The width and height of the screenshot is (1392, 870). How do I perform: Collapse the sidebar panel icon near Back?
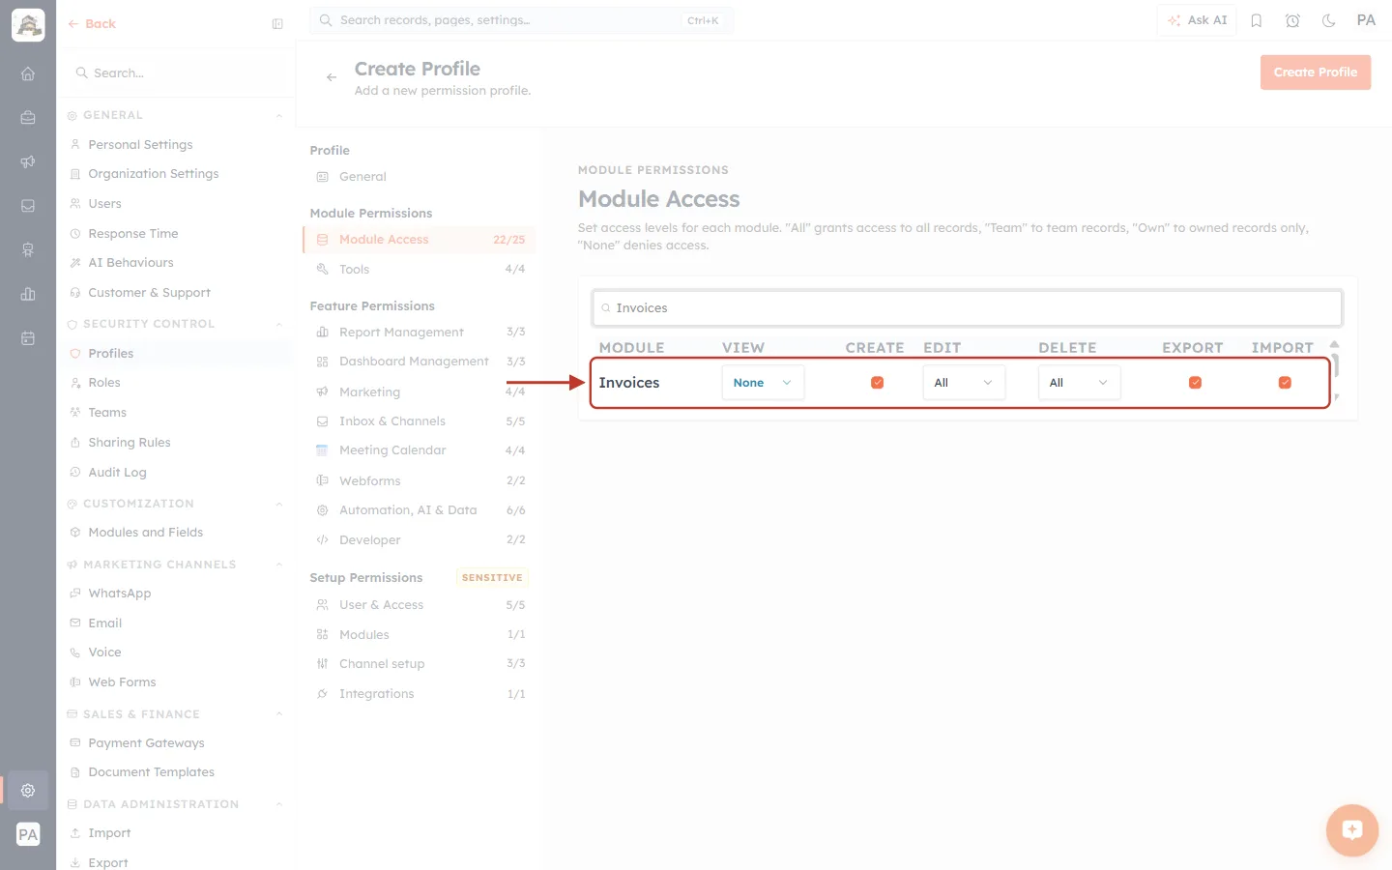click(x=277, y=24)
